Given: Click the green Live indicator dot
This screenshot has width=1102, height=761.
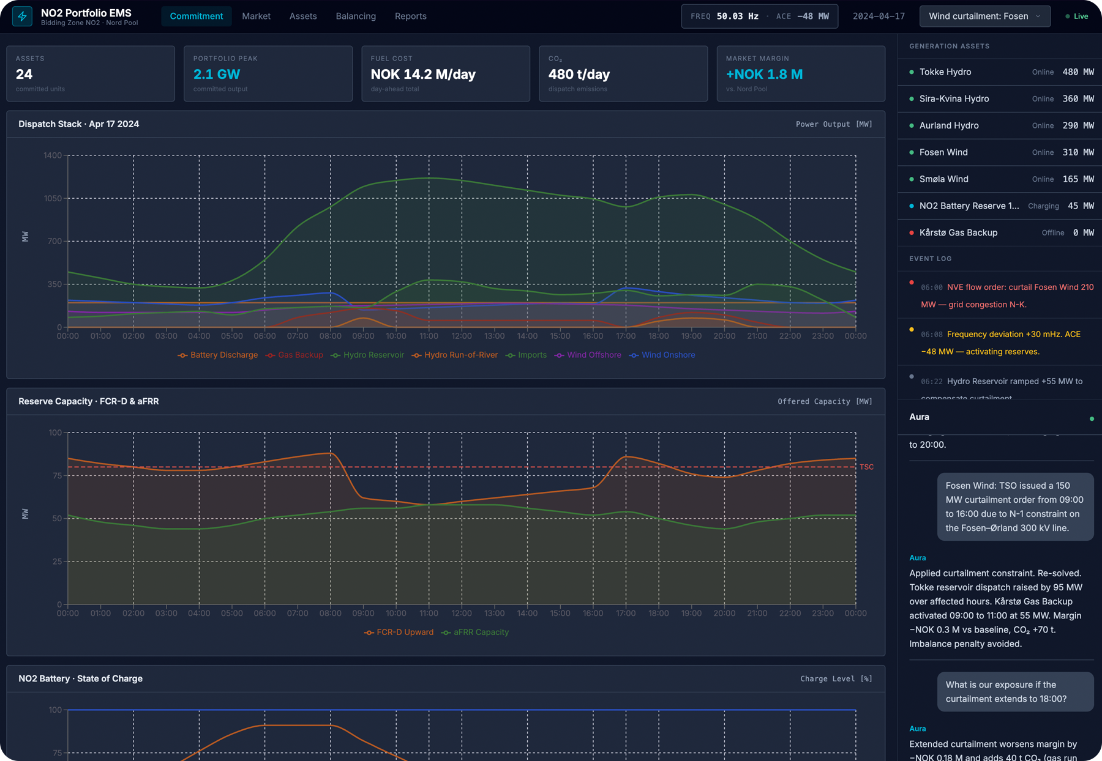Looking at the screenshot, I should pyautogui.click(x=1068, y=17).
